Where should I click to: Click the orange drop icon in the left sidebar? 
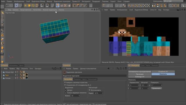(2, 48)
